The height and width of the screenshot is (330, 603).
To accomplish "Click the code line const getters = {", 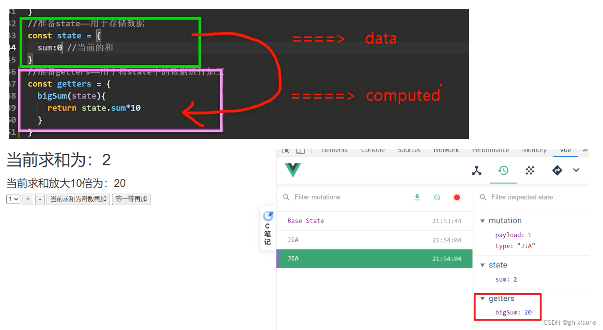I will tap(69, 84).
